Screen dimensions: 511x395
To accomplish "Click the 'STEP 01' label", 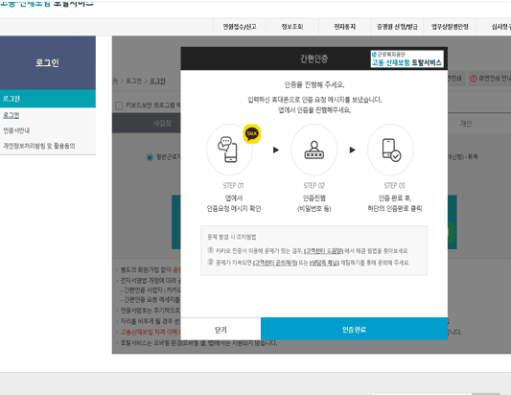I will pyautogui.click(x=233, y=185).
